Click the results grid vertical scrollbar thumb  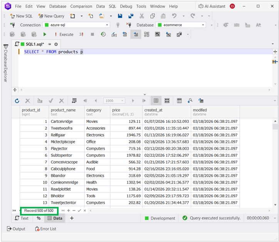[x=275, y=127]
